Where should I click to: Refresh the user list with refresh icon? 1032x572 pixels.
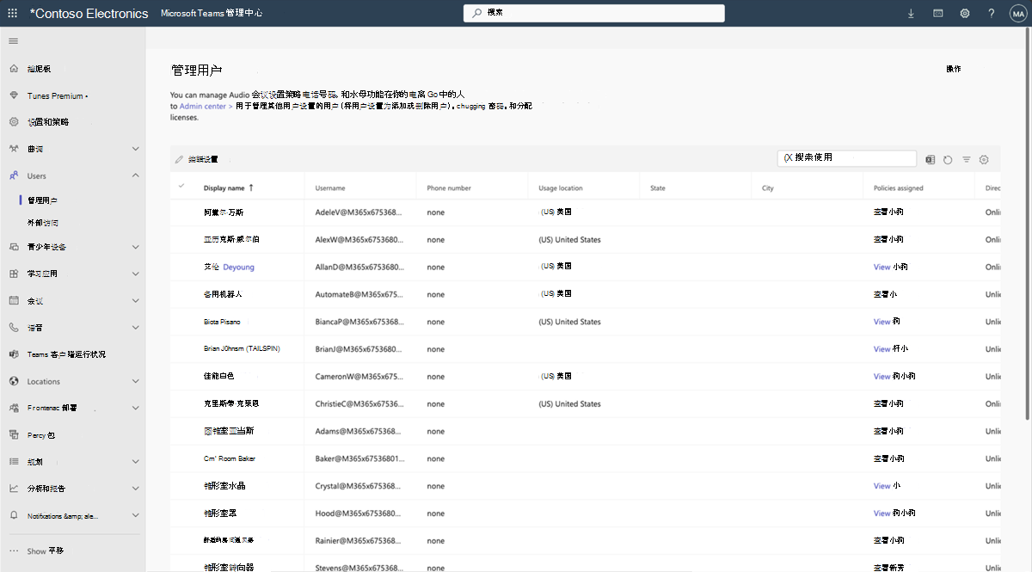(x=948, y=159)
